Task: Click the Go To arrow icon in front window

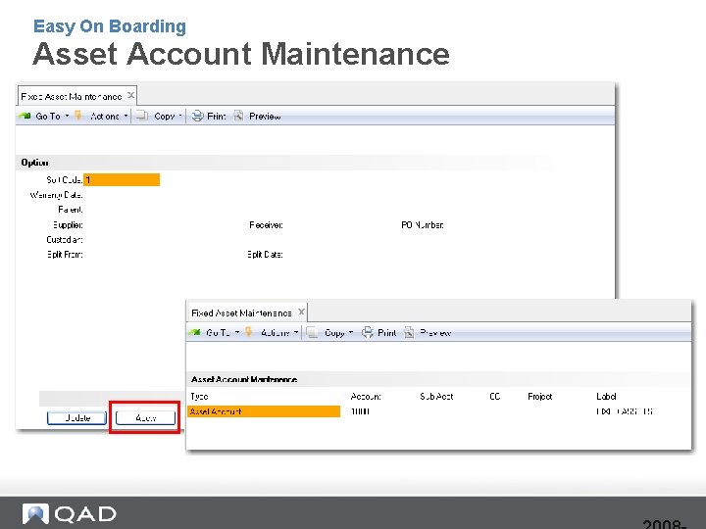Action: (194, 332)
